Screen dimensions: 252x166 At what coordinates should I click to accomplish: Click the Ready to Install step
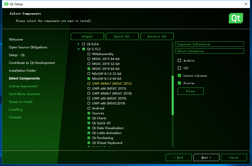tap(21, 102)
